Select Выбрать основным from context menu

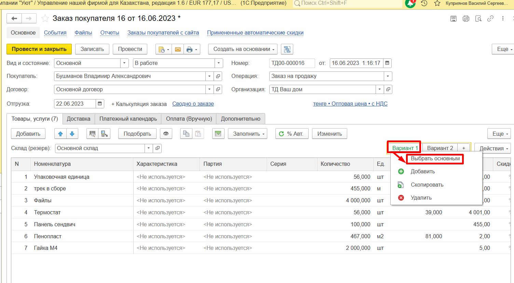click(x=435, y=159)
